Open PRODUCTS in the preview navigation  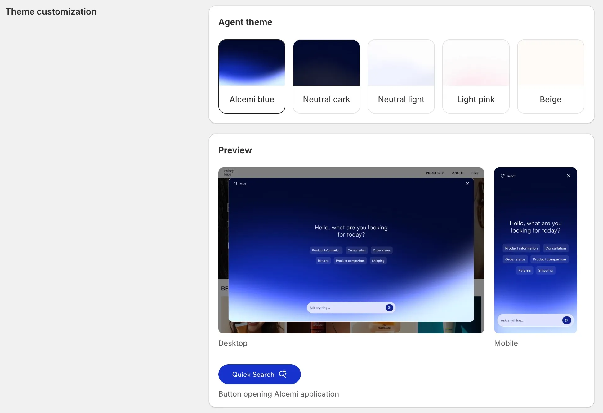coord(435,173)
